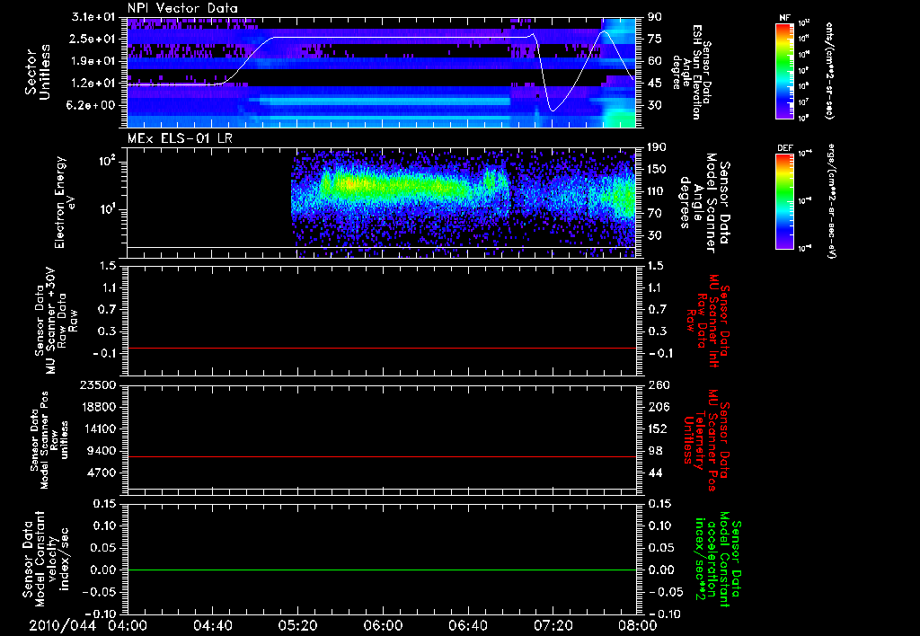Click the DEF color scale bar
920x636 pixels.
tap(784, 201)
